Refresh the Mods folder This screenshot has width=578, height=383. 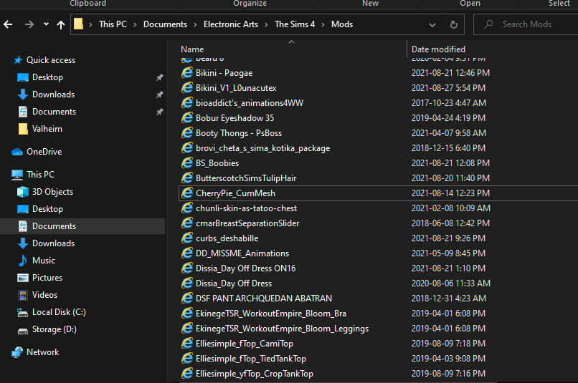[454, 24]
